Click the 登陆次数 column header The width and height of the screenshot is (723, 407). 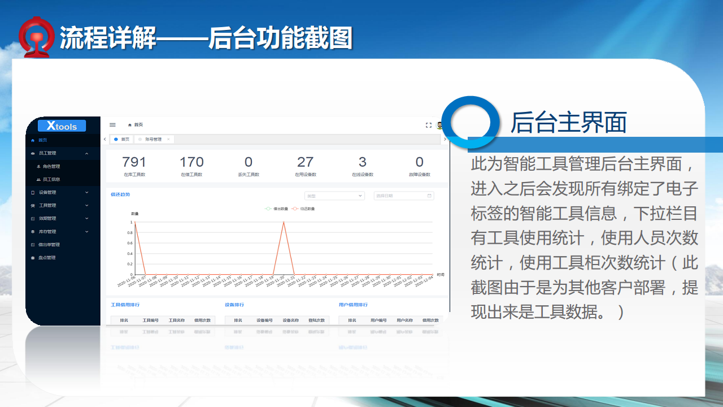click(x=316, y=321)
